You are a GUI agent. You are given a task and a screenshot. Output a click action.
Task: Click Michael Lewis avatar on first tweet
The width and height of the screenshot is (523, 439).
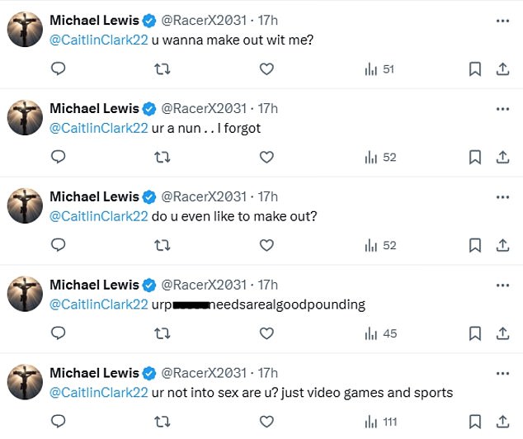(26, 31)
